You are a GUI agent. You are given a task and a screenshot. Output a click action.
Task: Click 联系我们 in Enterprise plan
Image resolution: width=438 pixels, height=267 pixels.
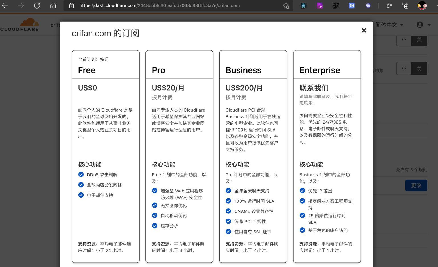(314, 88)
